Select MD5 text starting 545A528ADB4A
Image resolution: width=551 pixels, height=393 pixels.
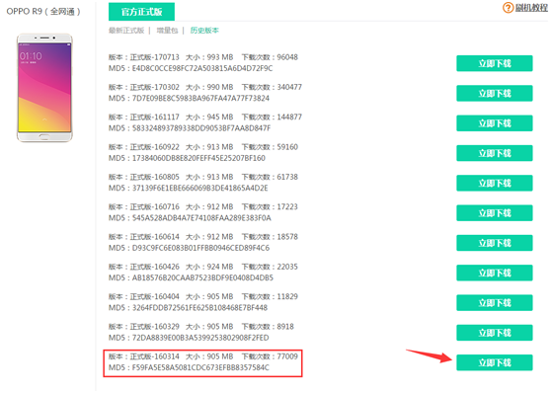[190, 218]
